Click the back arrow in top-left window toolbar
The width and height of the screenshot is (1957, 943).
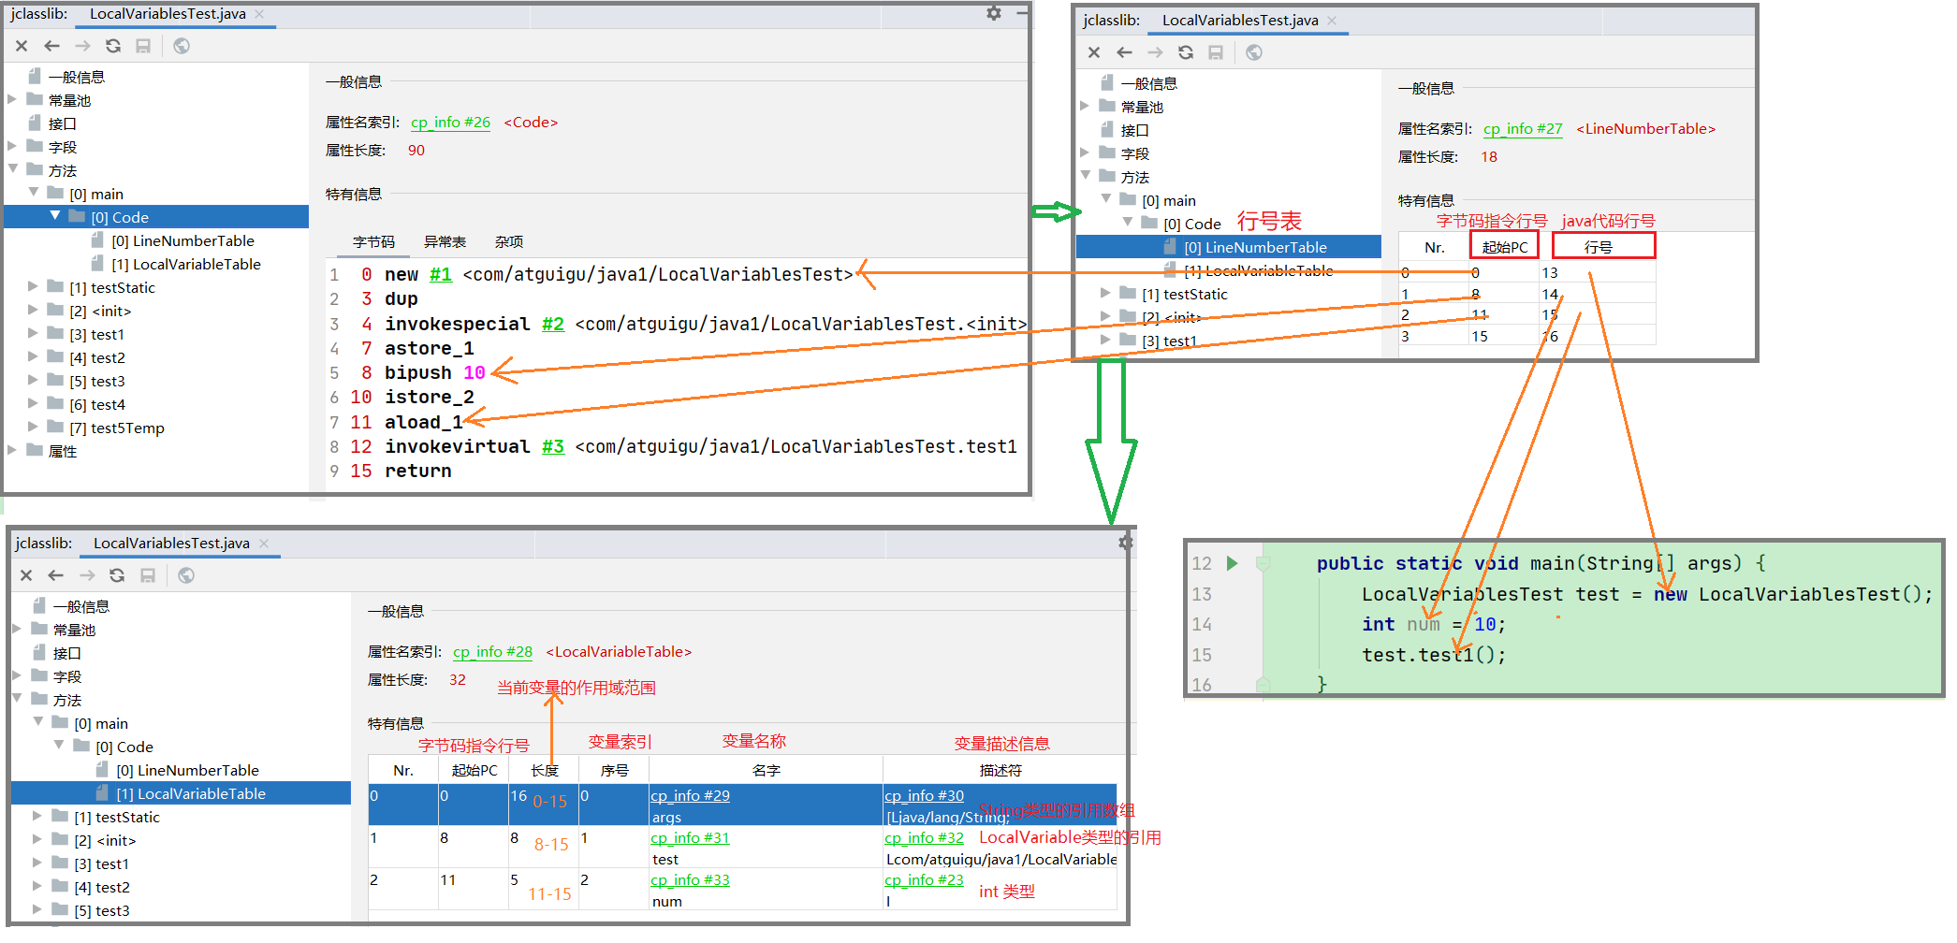[x=51, y=46]
